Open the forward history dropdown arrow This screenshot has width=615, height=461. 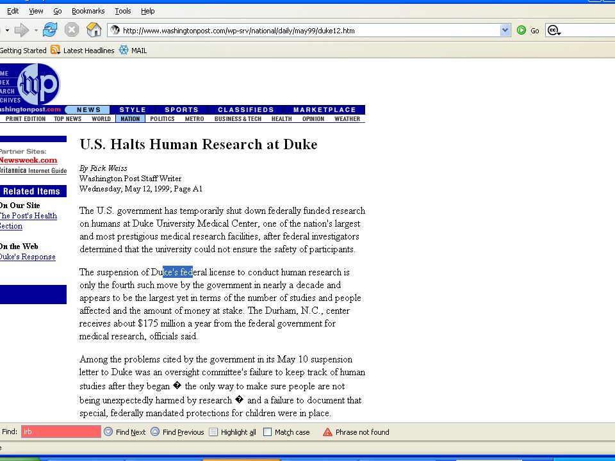36,30
